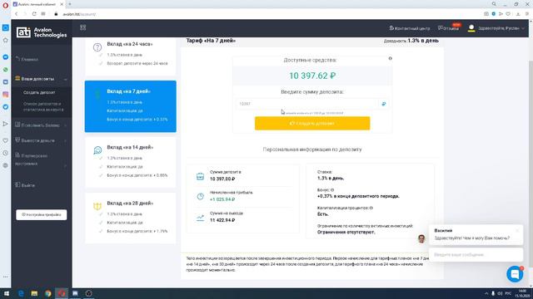
Task: Select the Вклад «на 14 дней» plan
Action: (131, 162)
